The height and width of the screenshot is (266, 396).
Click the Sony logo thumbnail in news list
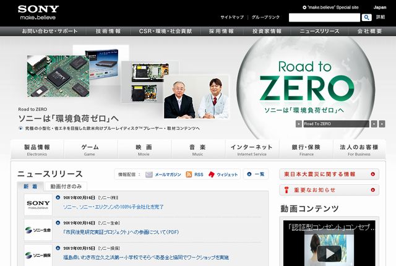38,205
